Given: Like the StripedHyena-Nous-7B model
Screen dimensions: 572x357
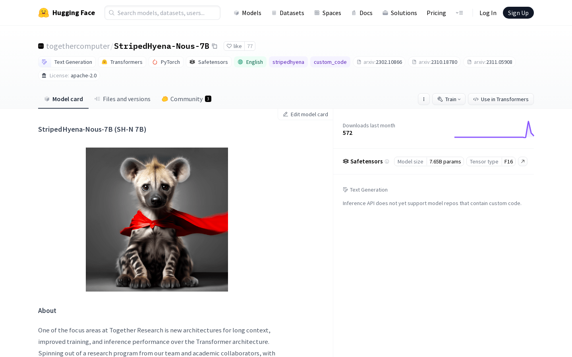Looking at the screenshot, I should (x=234, y=46).
